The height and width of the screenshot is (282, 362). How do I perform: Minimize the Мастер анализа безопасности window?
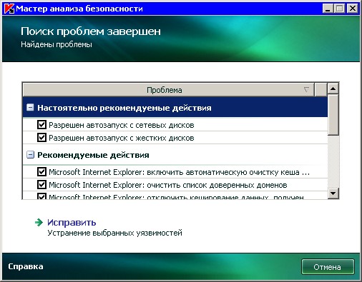coord(328,9)
